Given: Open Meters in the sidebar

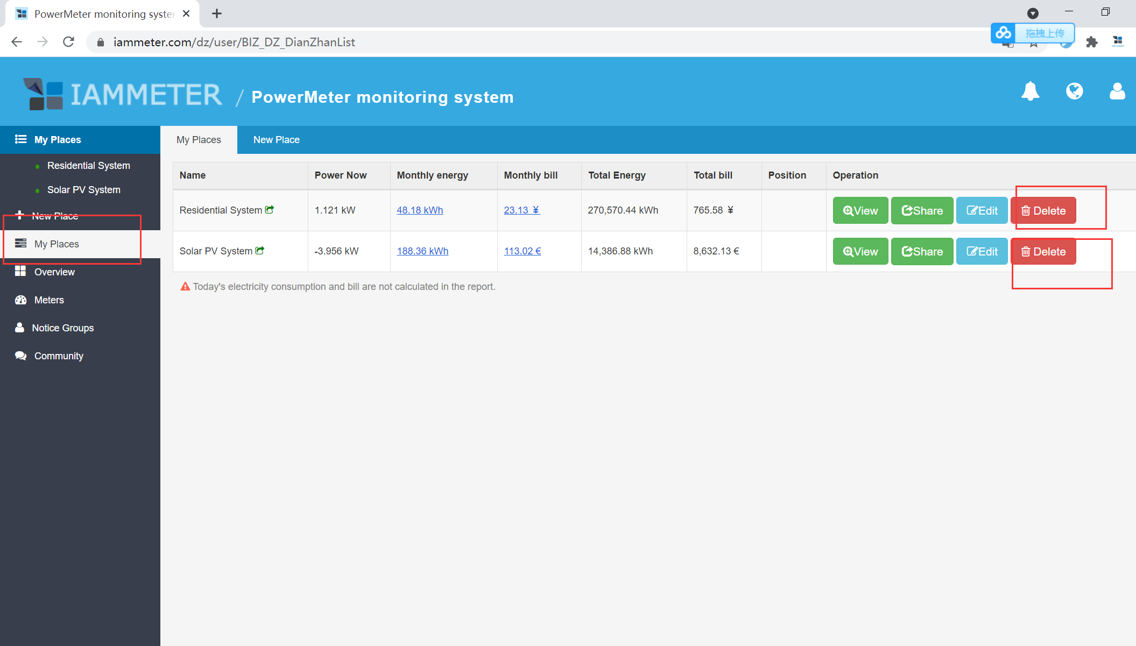Looking at the screenshot, I should pyautogui.click(x=49, y=300).
